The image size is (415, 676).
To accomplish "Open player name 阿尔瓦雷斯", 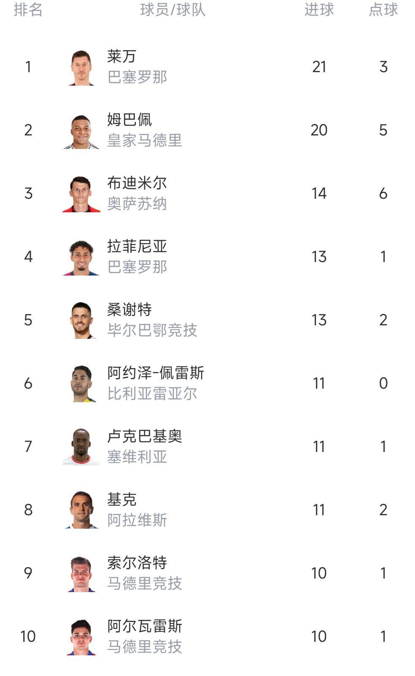I will point(145,626).
